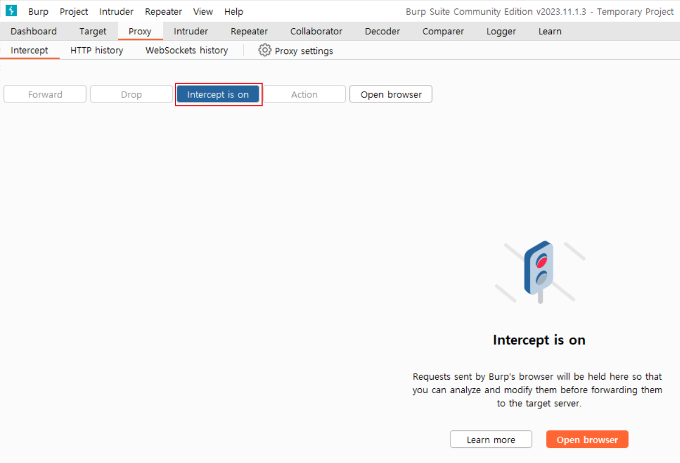Switch to the Collaborator tab

click(316, 32)
